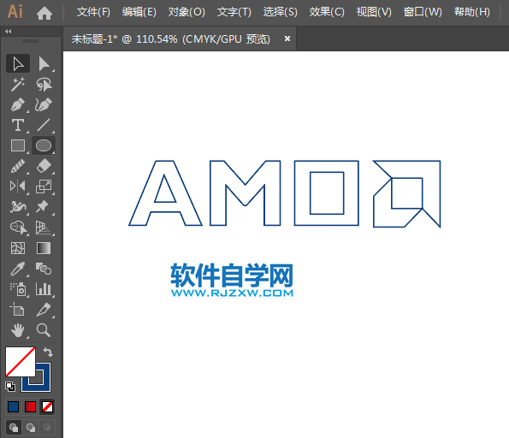Select the Pen tool
This screenshot has height=438, width=509.
(x=18, y=104)
